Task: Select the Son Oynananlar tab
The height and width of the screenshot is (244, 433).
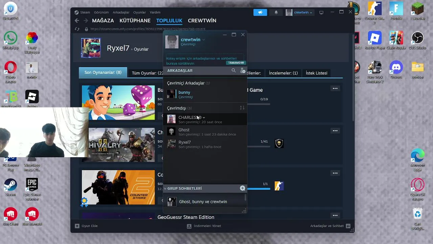Action: [x=103, y=73]
